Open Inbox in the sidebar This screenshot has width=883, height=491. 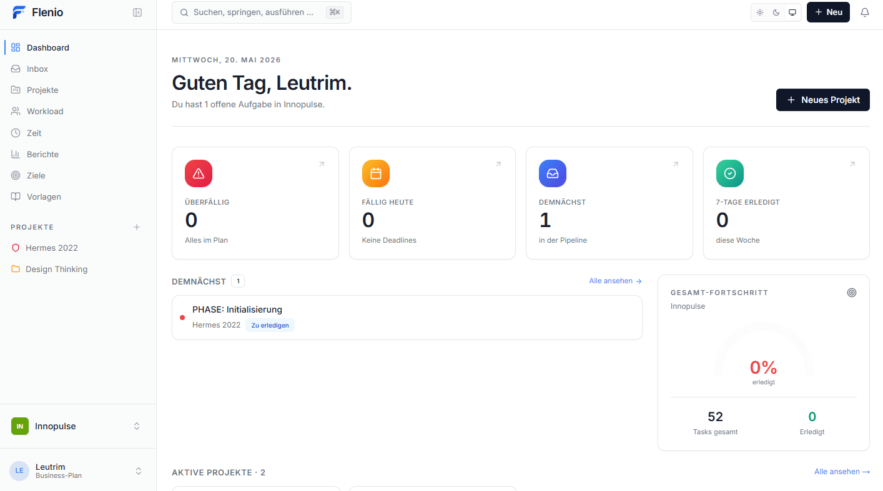pos(78,69)
